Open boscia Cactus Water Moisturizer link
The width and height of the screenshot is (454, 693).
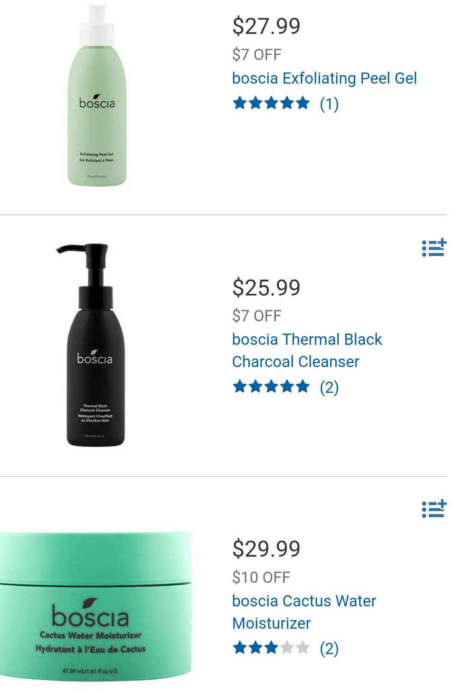(x=304, y=612)
